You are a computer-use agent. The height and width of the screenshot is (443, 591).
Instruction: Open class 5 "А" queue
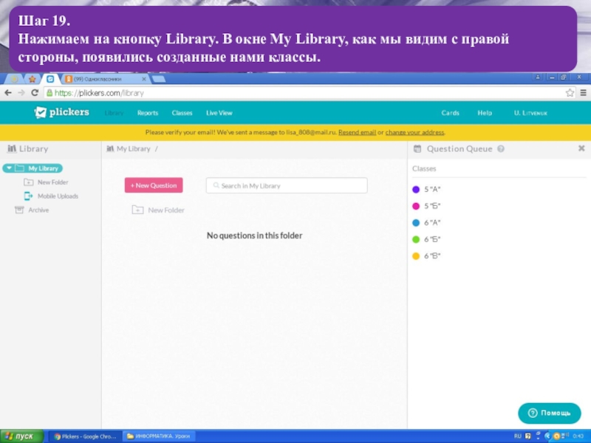click(x=432, y=190)
